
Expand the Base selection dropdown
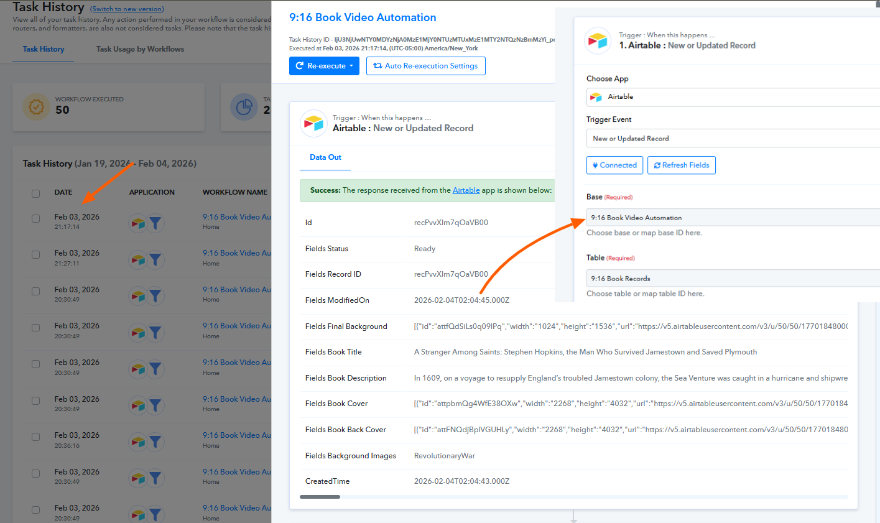coord(733,218)
